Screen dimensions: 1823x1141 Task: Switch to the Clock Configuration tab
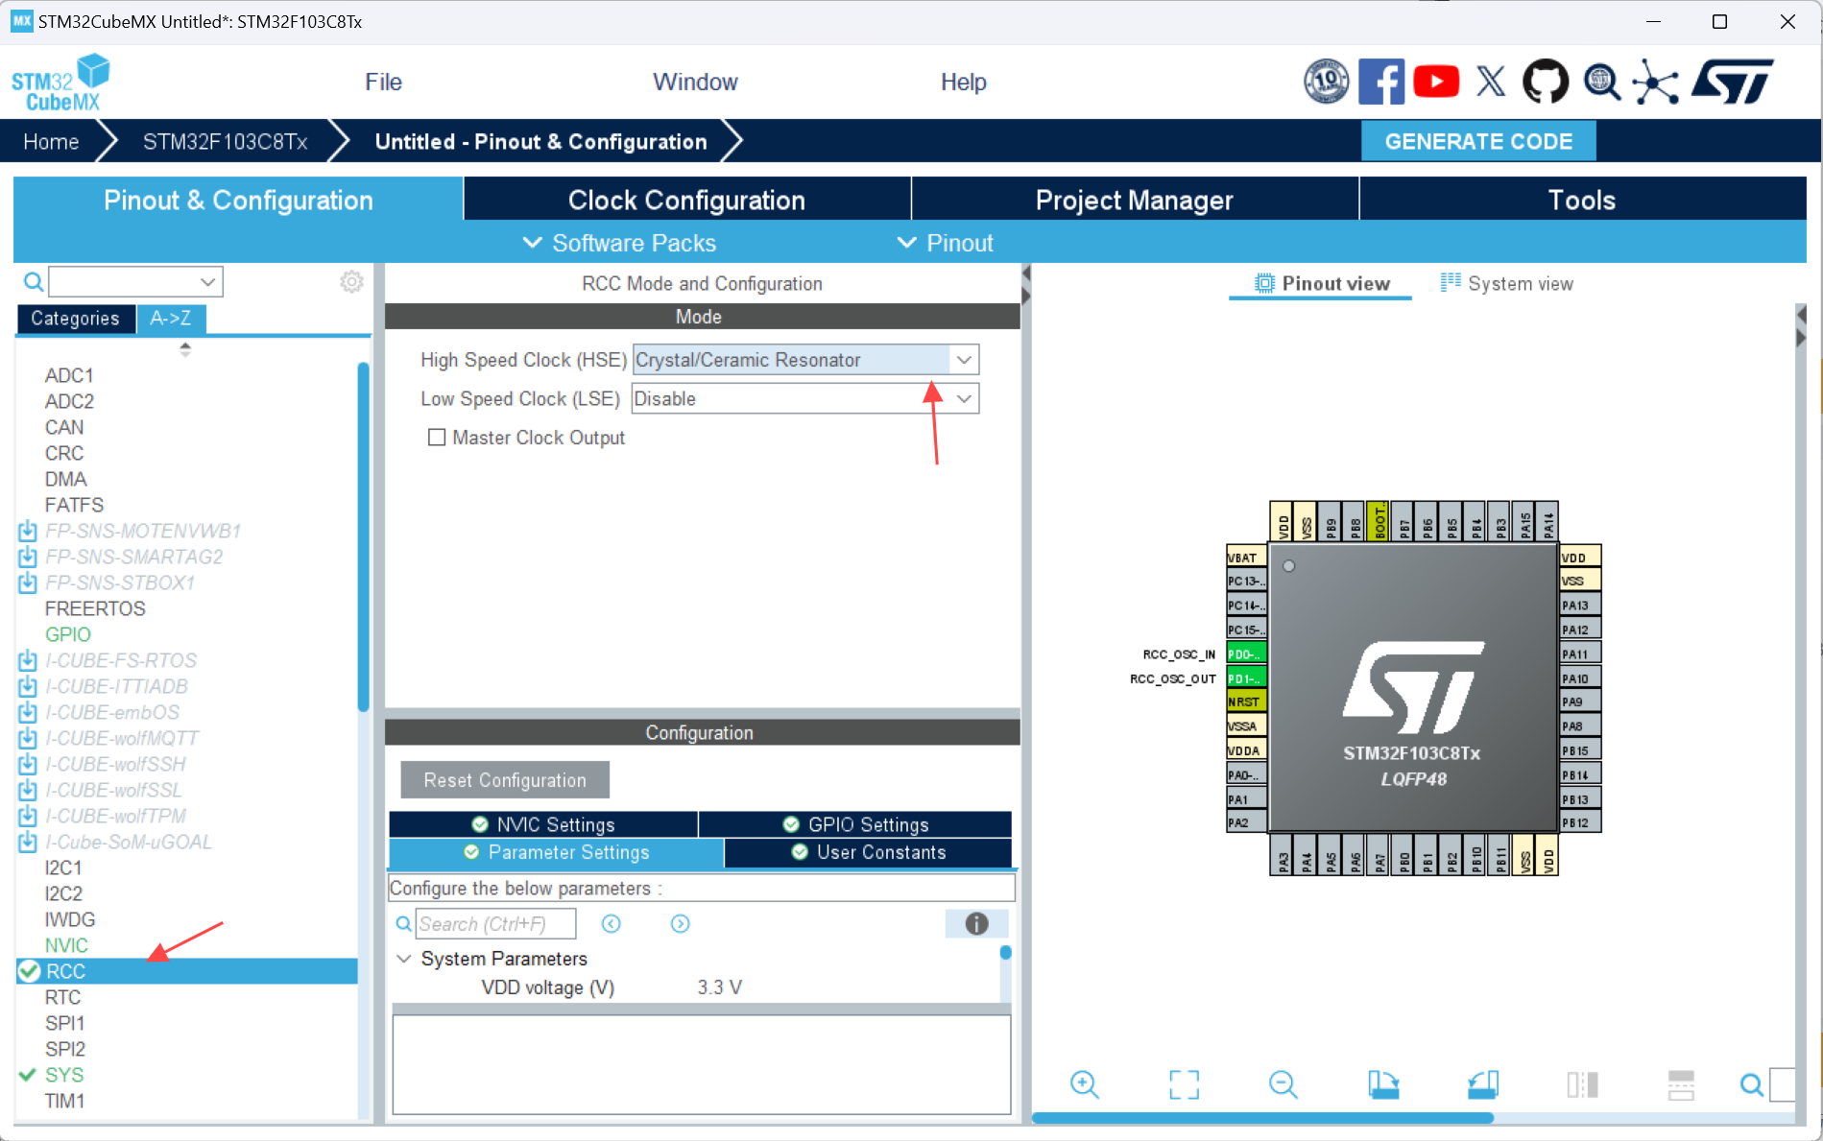pyautogui.click(x=686, y=200)
